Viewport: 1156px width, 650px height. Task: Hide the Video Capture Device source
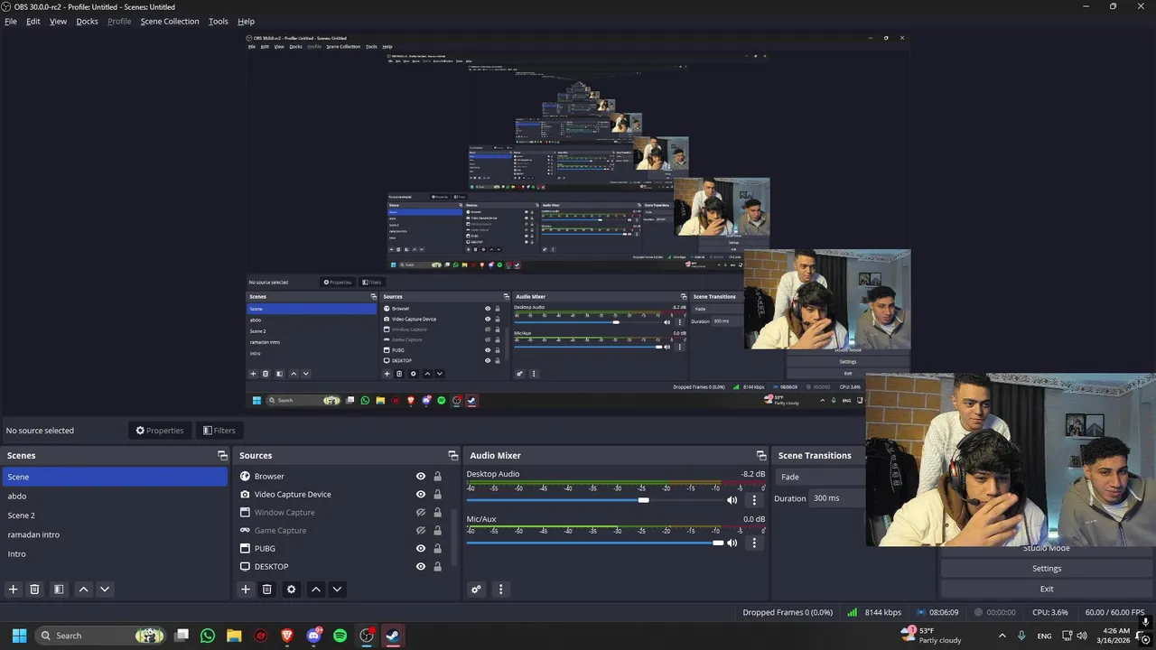421,495
